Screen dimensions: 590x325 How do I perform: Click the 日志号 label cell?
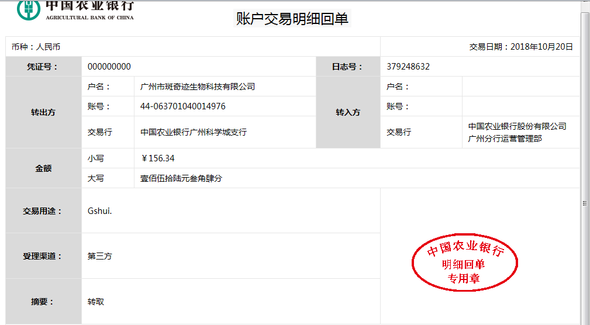[x=348, y=67]
